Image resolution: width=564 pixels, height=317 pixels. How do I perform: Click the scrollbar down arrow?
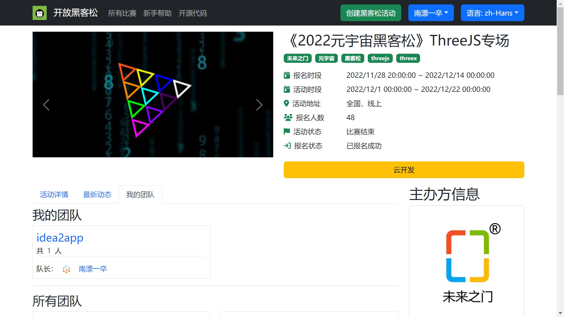(x=560, y=313)
